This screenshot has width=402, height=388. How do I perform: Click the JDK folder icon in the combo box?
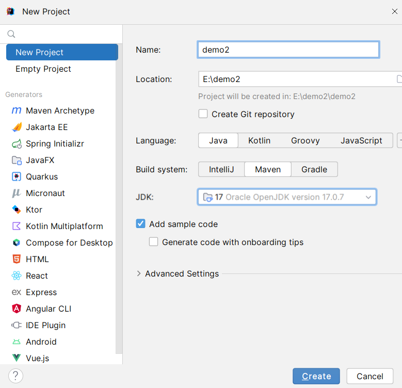click(x=207, y=197)
